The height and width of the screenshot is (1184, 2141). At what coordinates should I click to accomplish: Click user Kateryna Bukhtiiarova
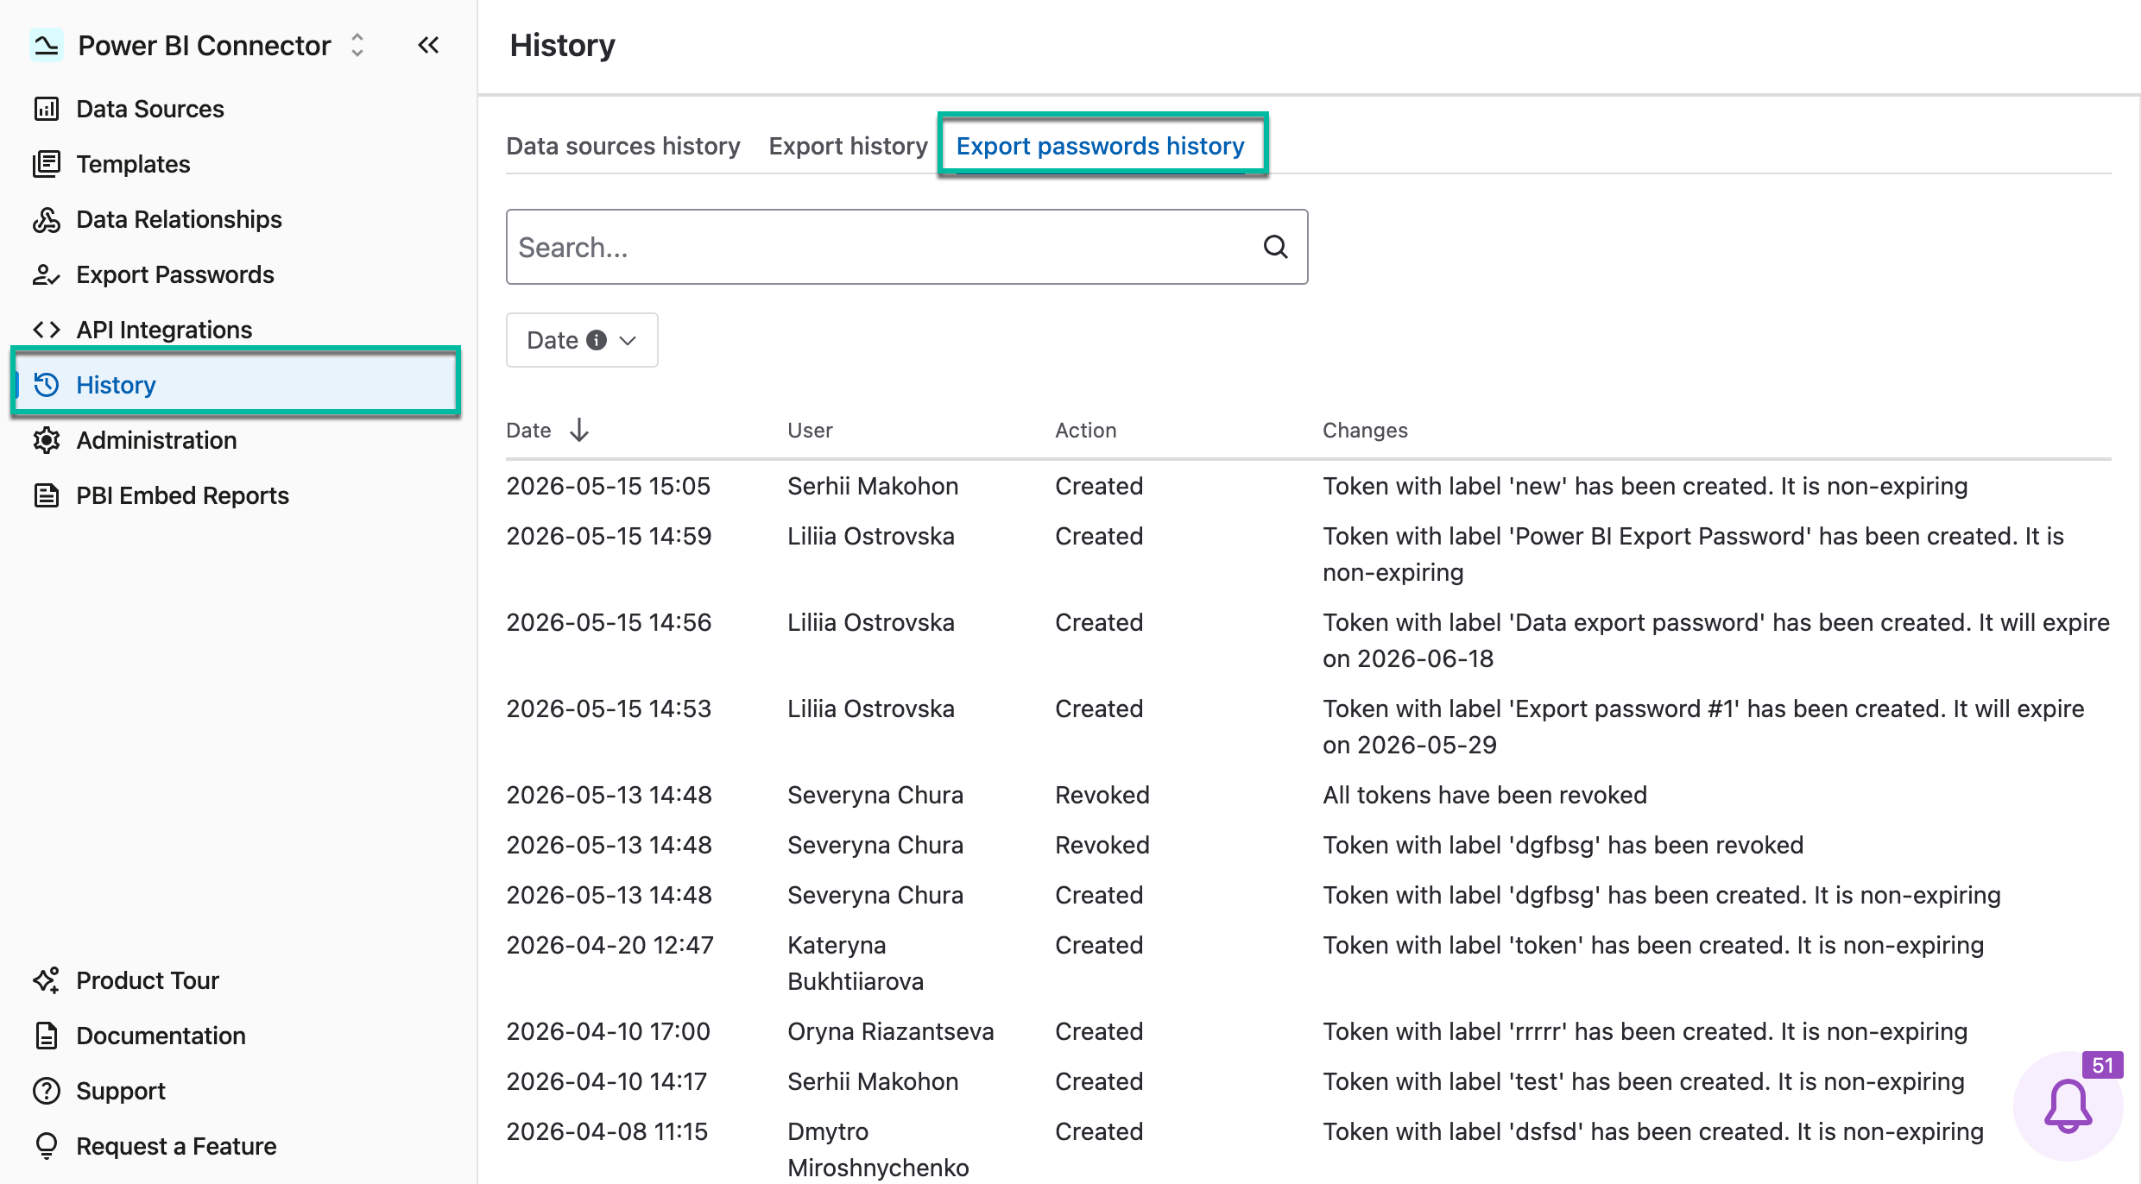point(856,963)
